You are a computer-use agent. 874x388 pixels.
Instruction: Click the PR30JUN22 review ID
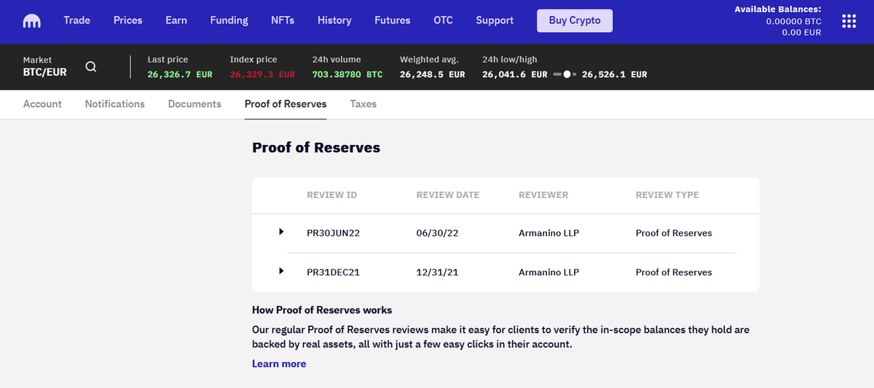click(334, 233)
